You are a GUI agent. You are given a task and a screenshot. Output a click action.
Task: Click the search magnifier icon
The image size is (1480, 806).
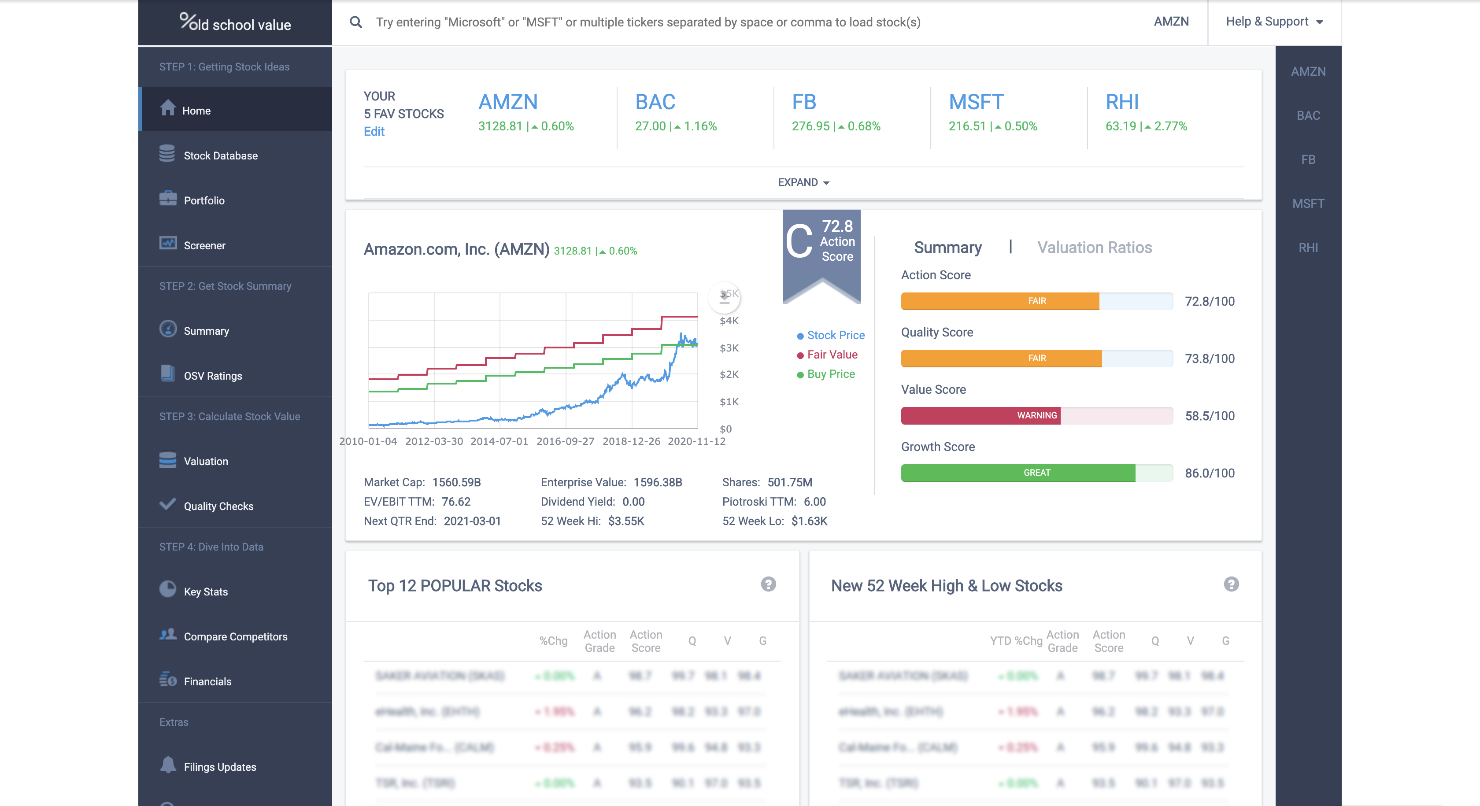pos(355,22)
